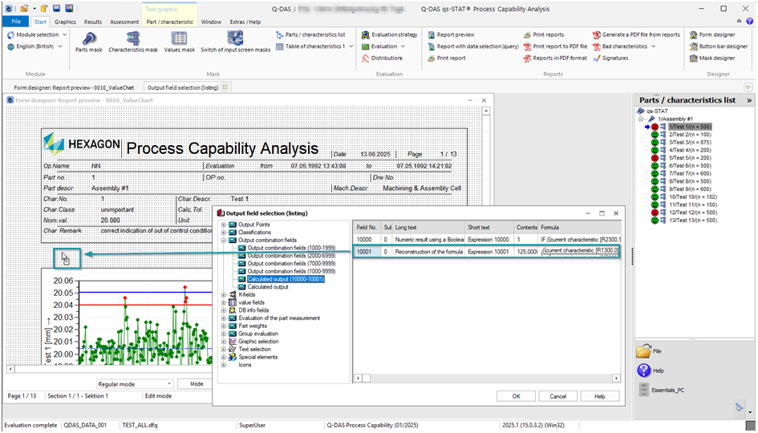Collapse Output combination fields node
The height and width of the screenshot is (433, 758).
(x=223, y=241)
